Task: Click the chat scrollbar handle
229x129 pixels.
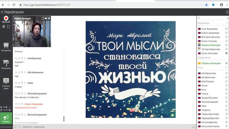Action: [64, 119]
